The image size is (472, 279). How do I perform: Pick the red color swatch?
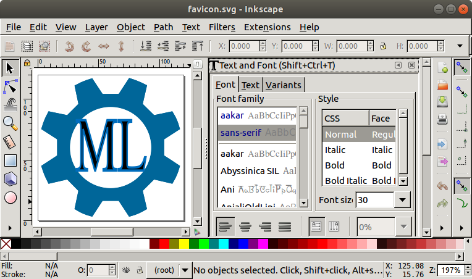[164, 244]
